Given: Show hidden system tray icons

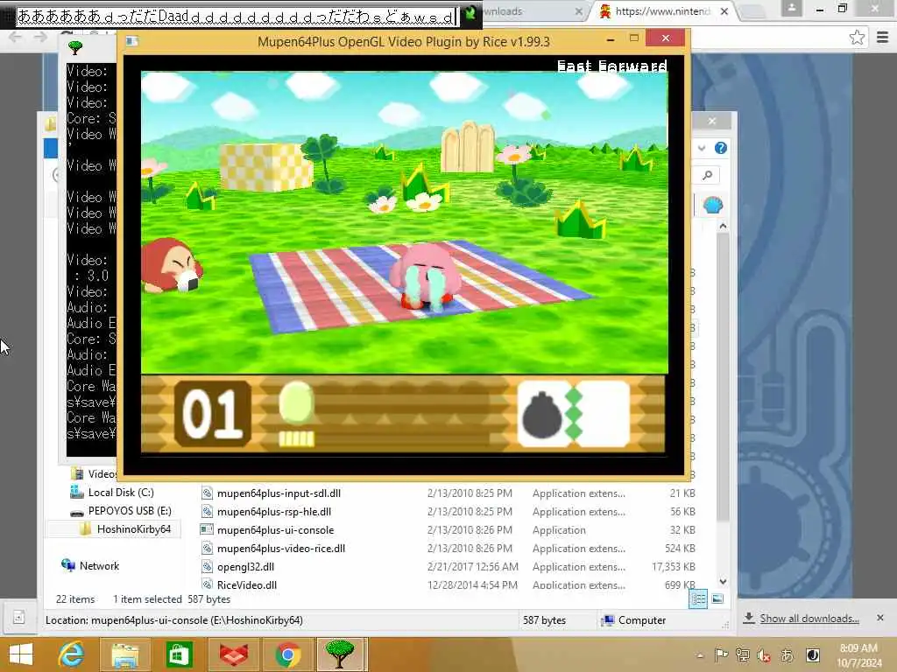Looking at the screenshot, I should 700,655.
